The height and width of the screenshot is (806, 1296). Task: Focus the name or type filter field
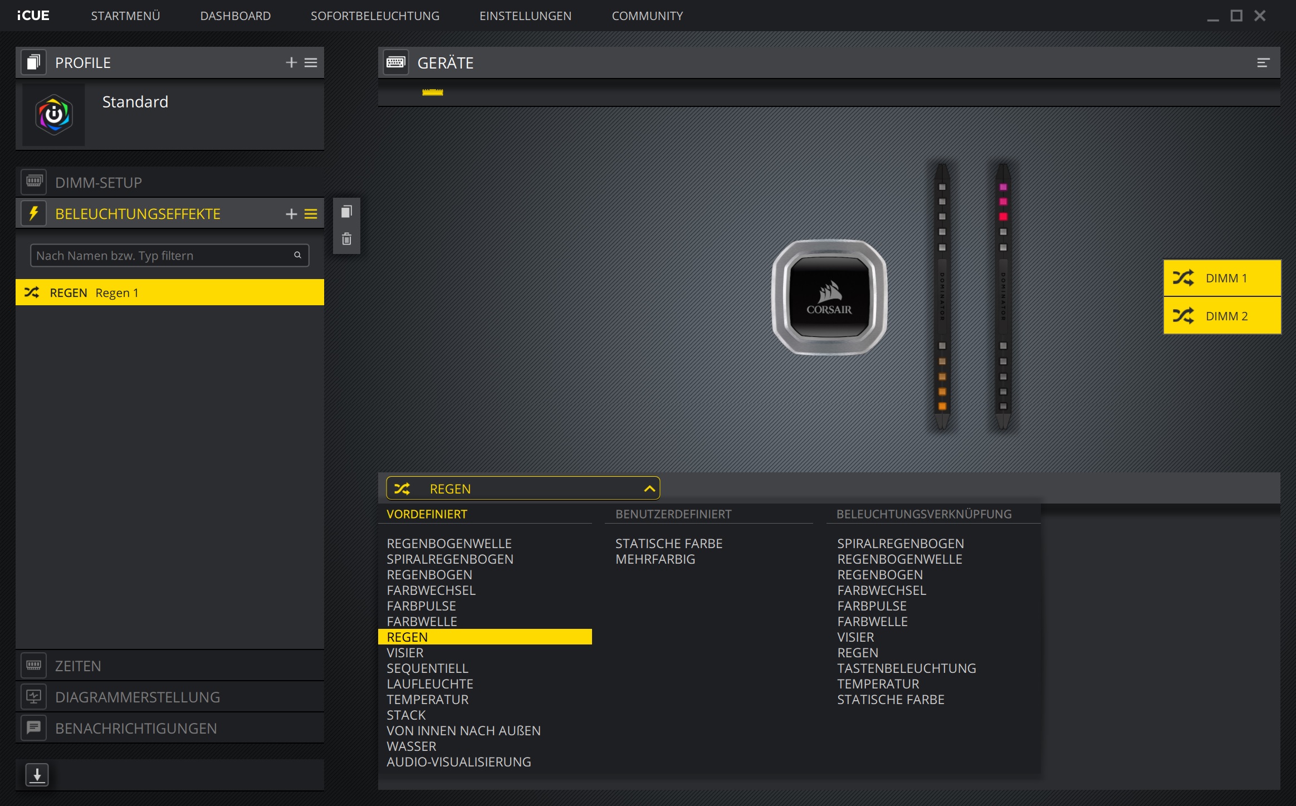tap(169, 255)
